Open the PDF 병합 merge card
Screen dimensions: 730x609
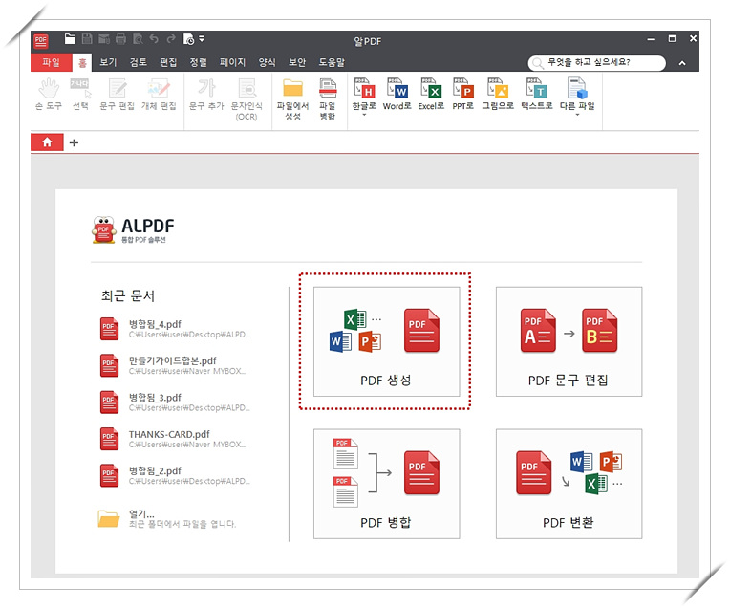coord(386,484)
